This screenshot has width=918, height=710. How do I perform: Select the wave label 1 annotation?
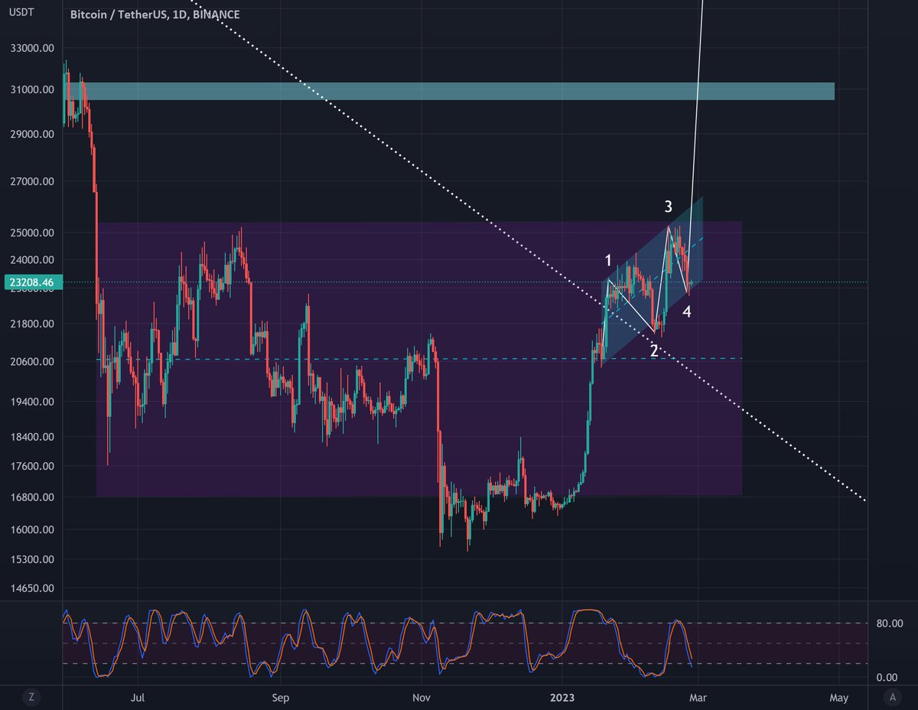point(608,261)
